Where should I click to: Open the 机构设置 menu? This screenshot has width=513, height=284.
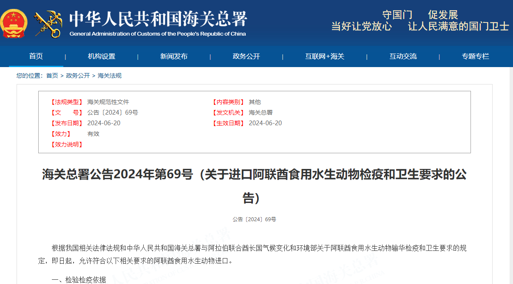click(x=102, y=56)
